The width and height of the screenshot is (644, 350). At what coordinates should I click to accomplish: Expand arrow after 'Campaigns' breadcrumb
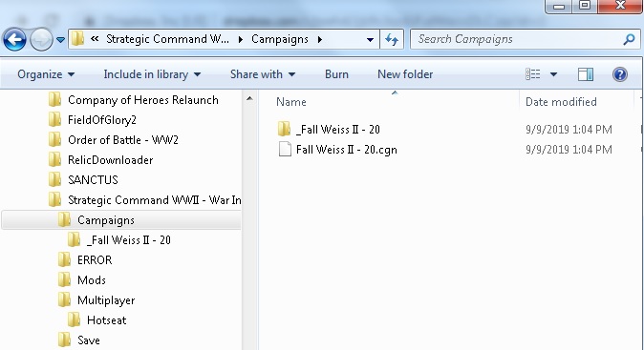click(x=320, y=39)
